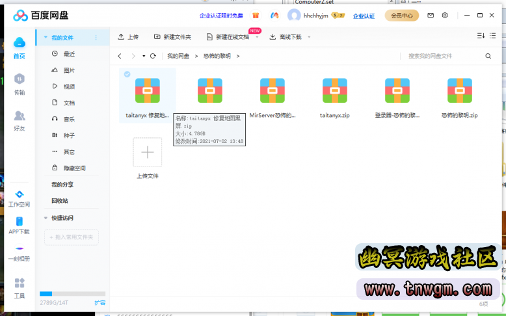The image size is (506, 316).
Task: Click 离线下载 offline download button
Action: [286, 37]
